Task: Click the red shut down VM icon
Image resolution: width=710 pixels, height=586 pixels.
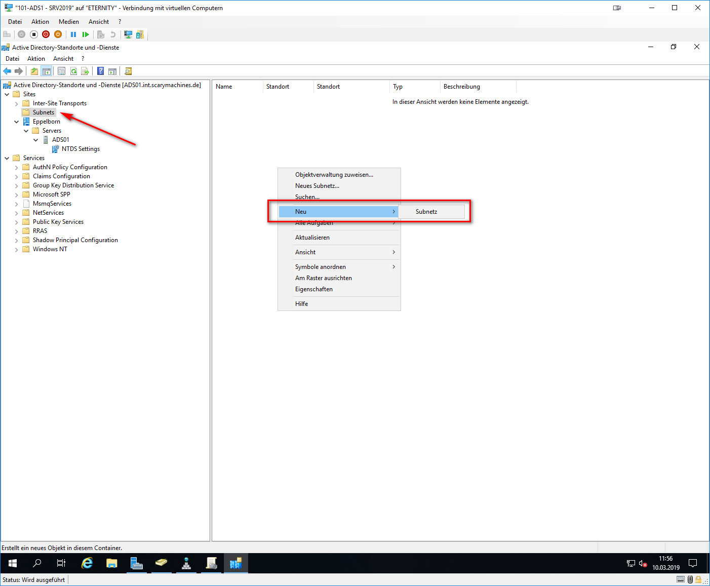Action: pyautogui.click(x=46, y=34)
